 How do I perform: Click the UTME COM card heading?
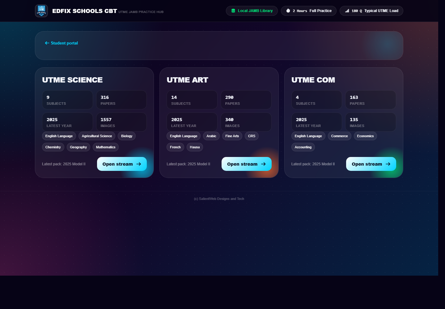pos(313,80)
